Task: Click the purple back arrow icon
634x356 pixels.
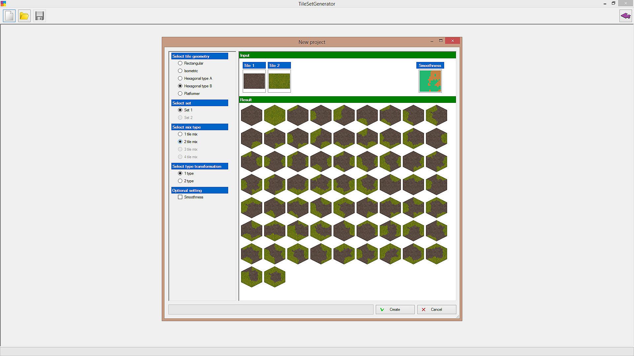Action: [625, 16]
